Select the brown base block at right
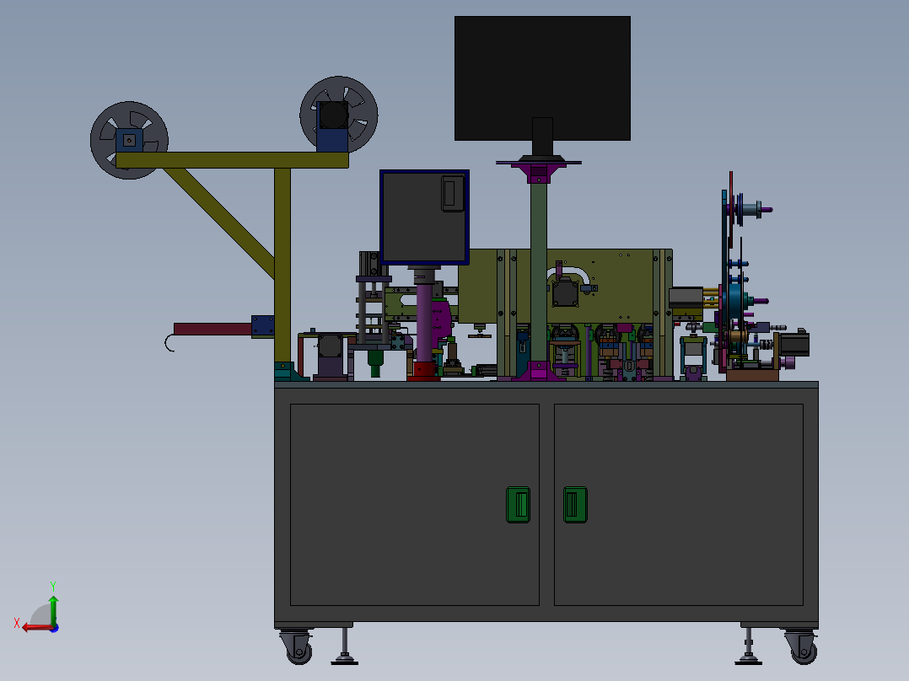This screenshot has width=909, height=681. [752, 375]
